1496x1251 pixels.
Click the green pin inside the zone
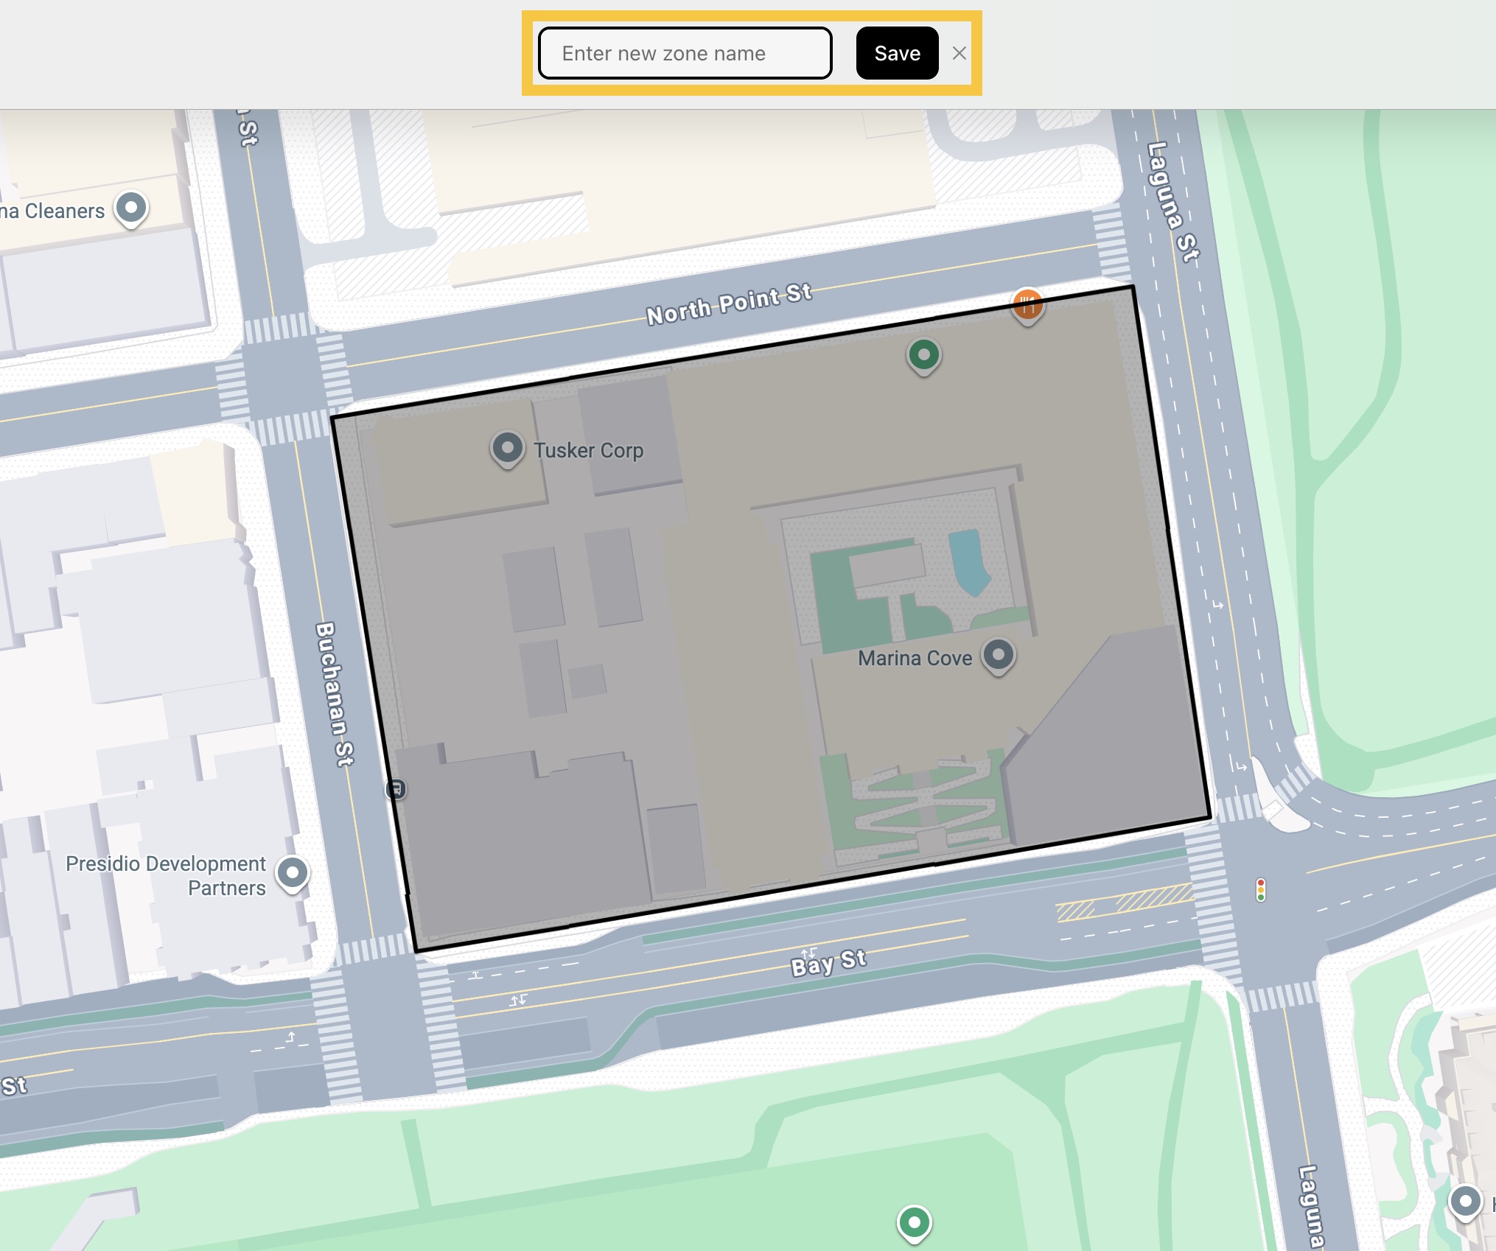923,354
